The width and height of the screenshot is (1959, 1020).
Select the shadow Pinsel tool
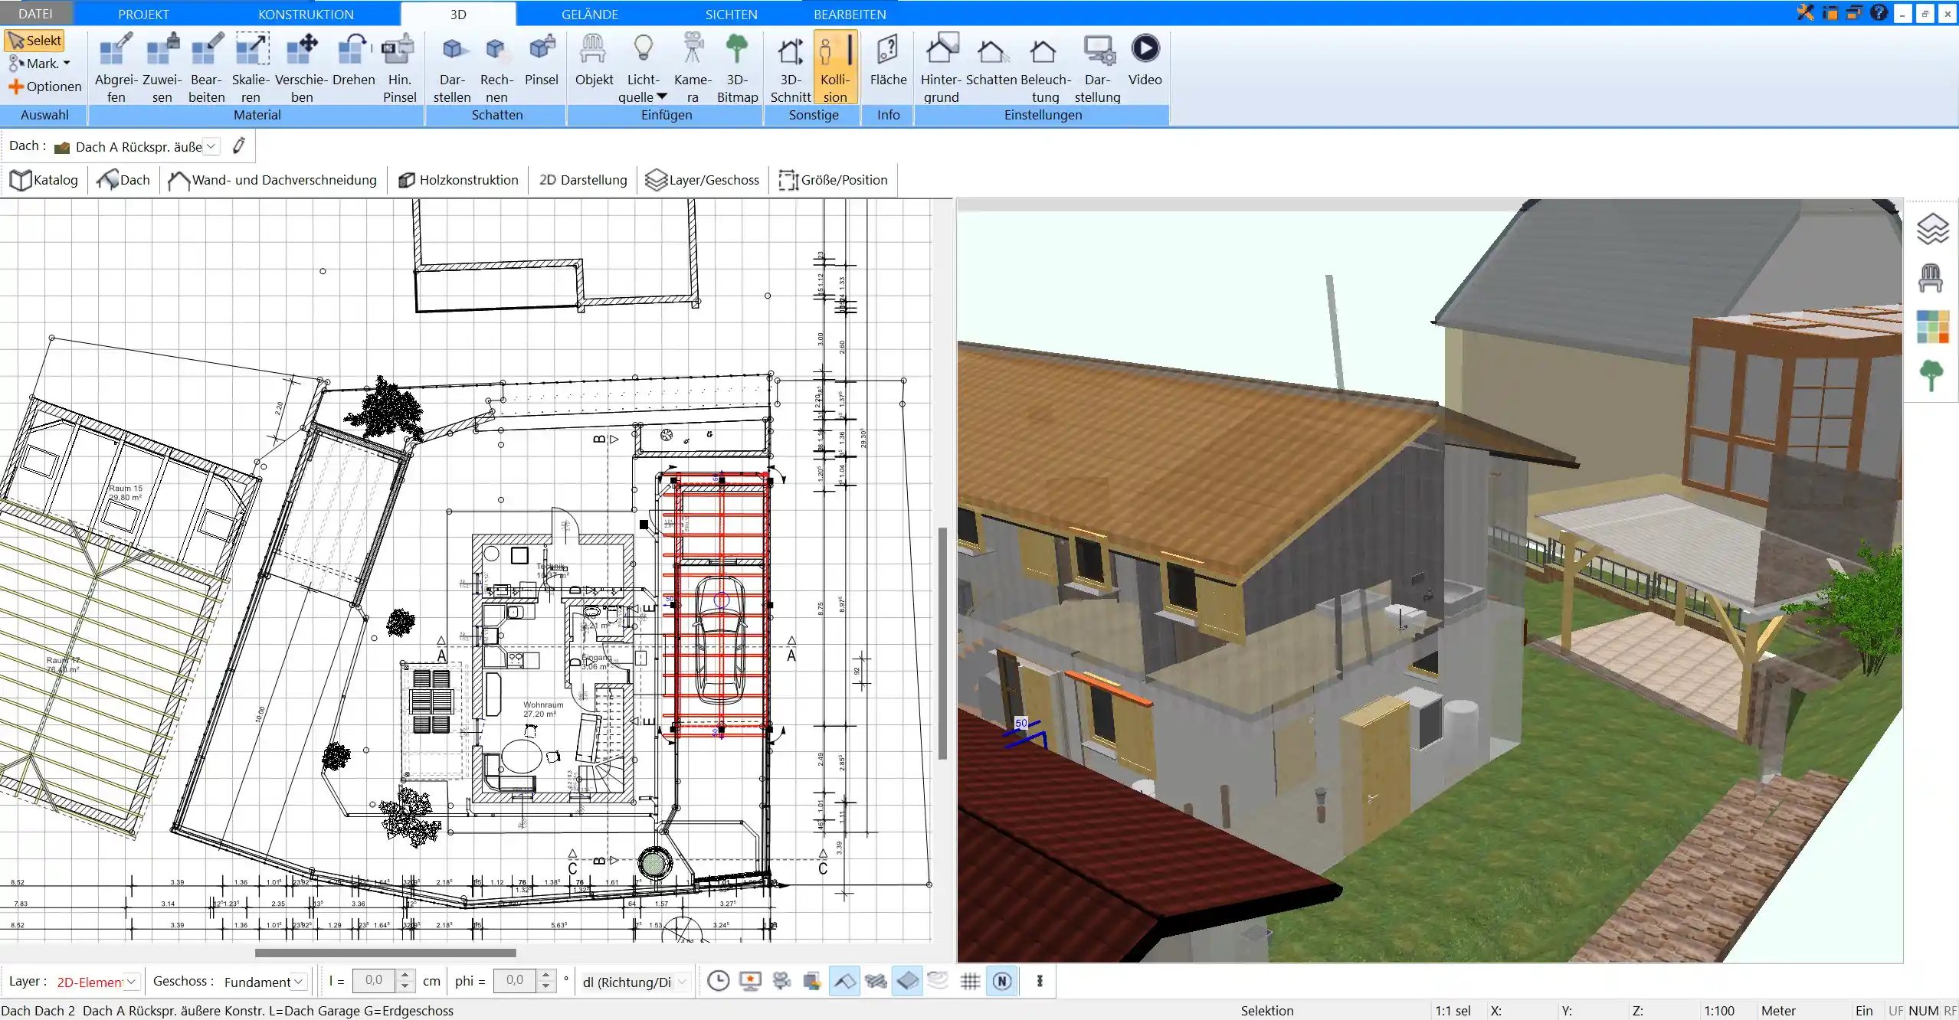pos(542,60)
